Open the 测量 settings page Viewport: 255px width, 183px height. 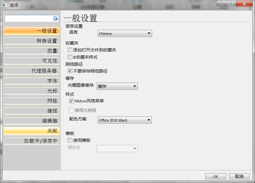pyautogui.click(x=32, y=51)
